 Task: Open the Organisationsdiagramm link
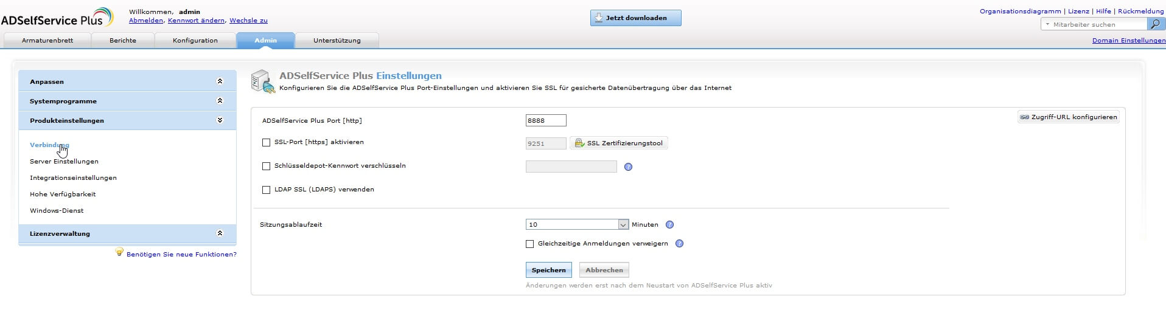(1020, 11)
